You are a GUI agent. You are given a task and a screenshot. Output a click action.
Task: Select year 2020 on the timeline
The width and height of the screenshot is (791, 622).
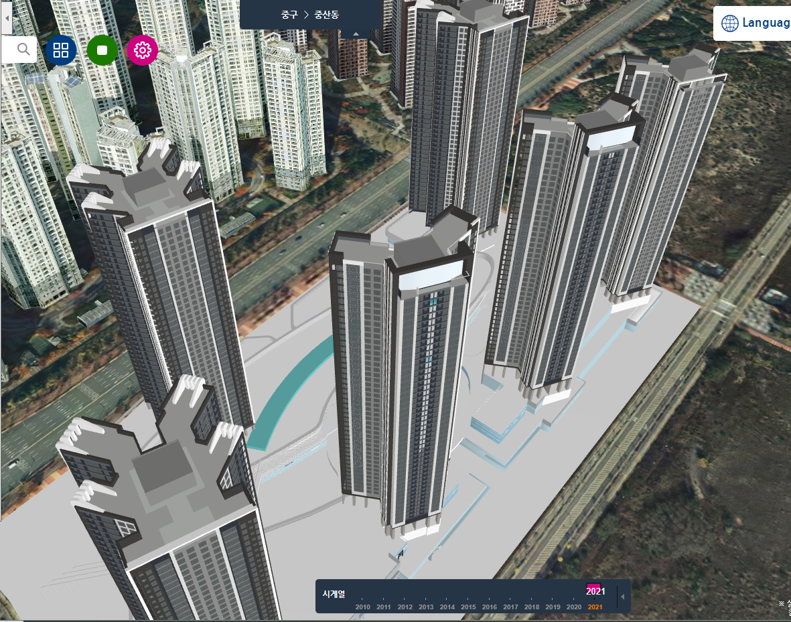pos(574,607)
